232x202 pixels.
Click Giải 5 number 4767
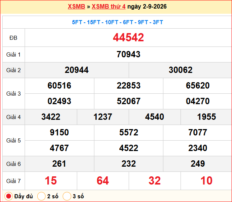click(x=59, y=148)
